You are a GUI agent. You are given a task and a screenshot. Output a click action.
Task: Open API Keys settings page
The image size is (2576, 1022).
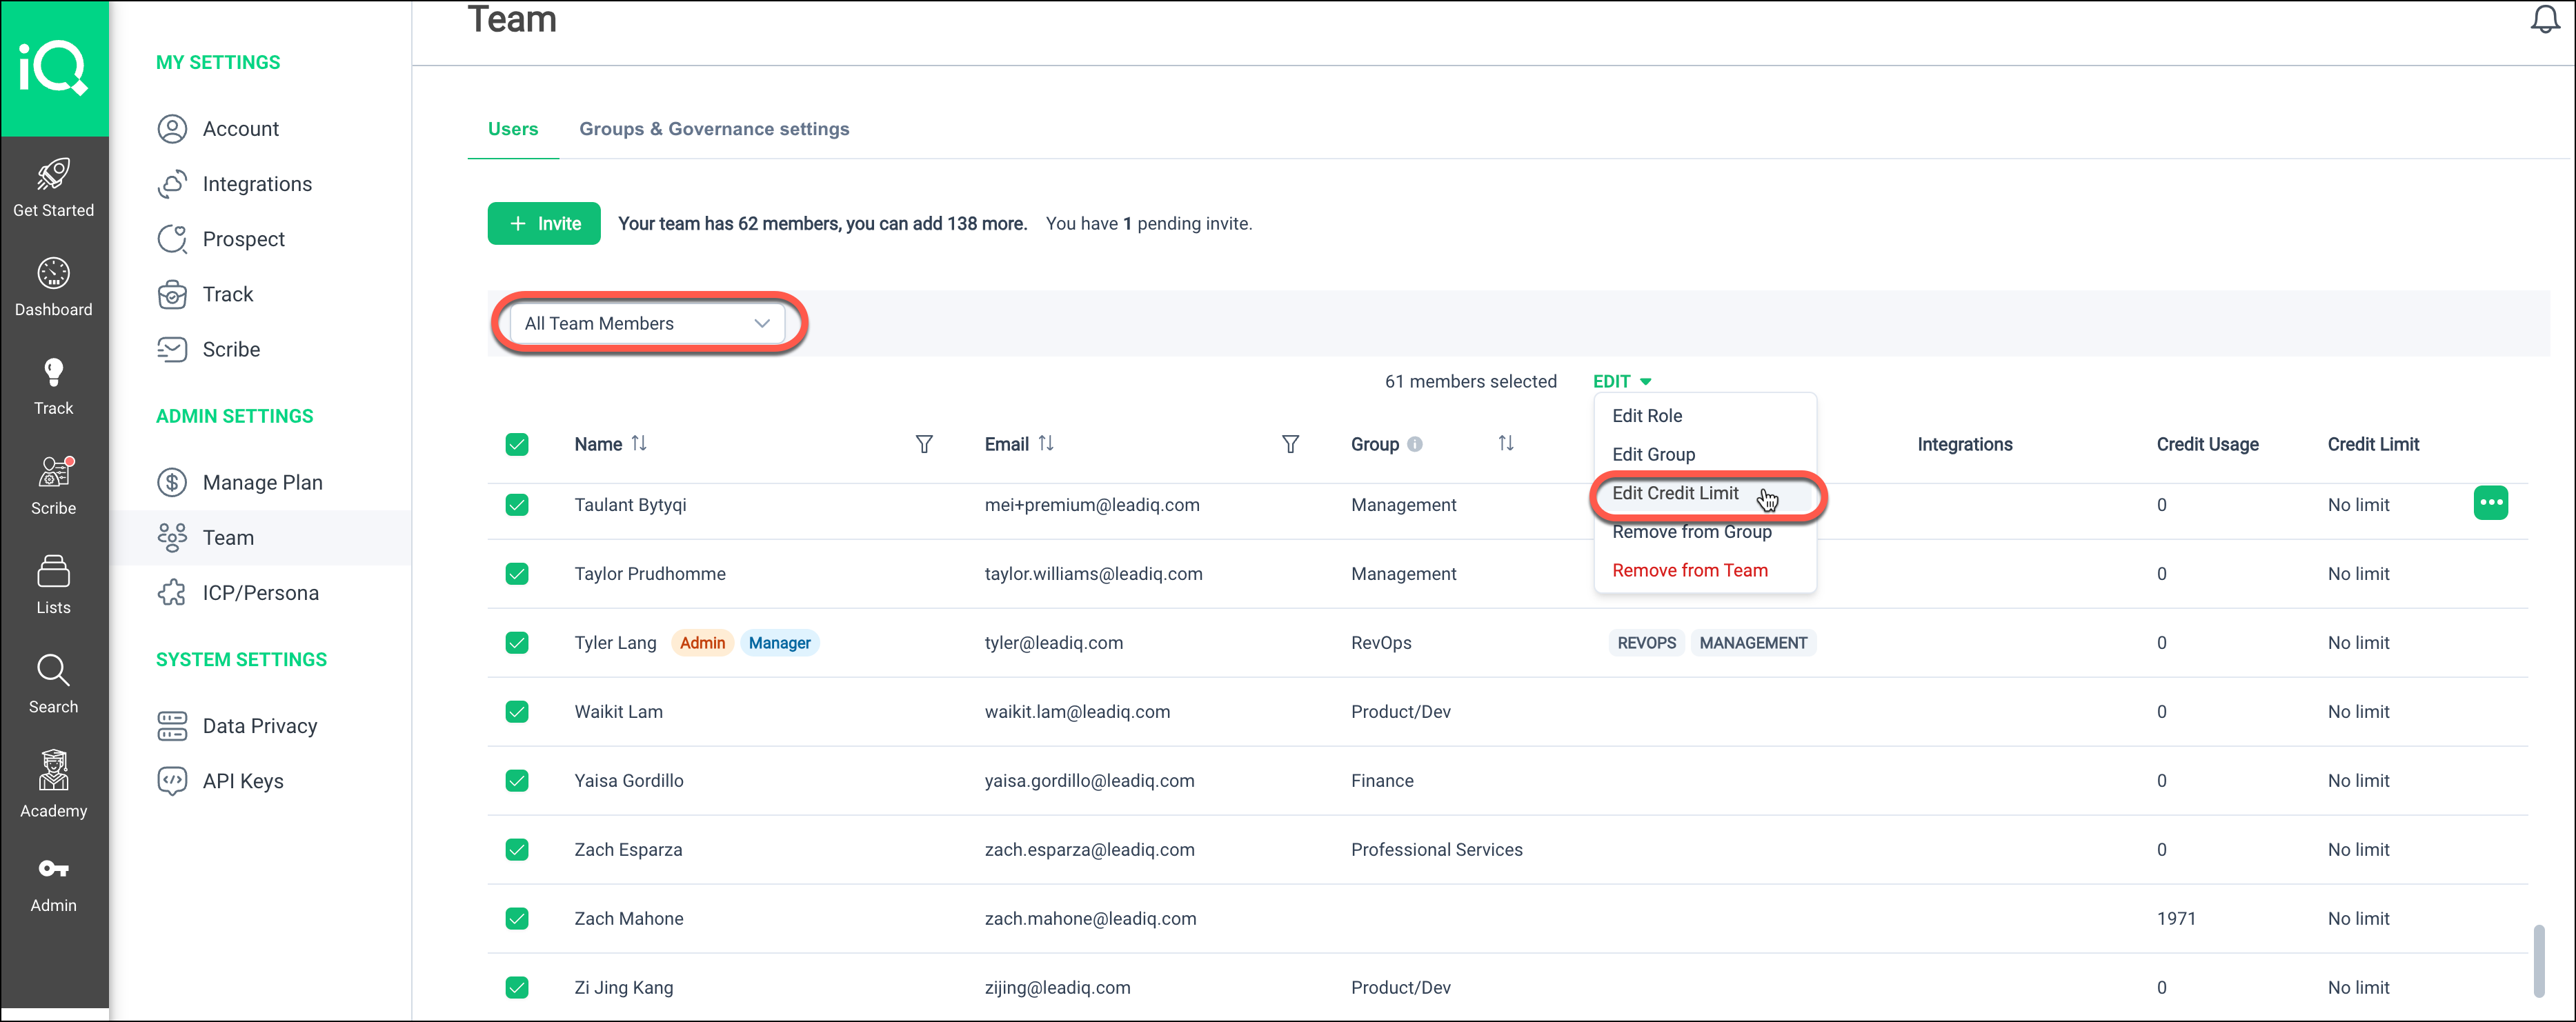(243, 781)
